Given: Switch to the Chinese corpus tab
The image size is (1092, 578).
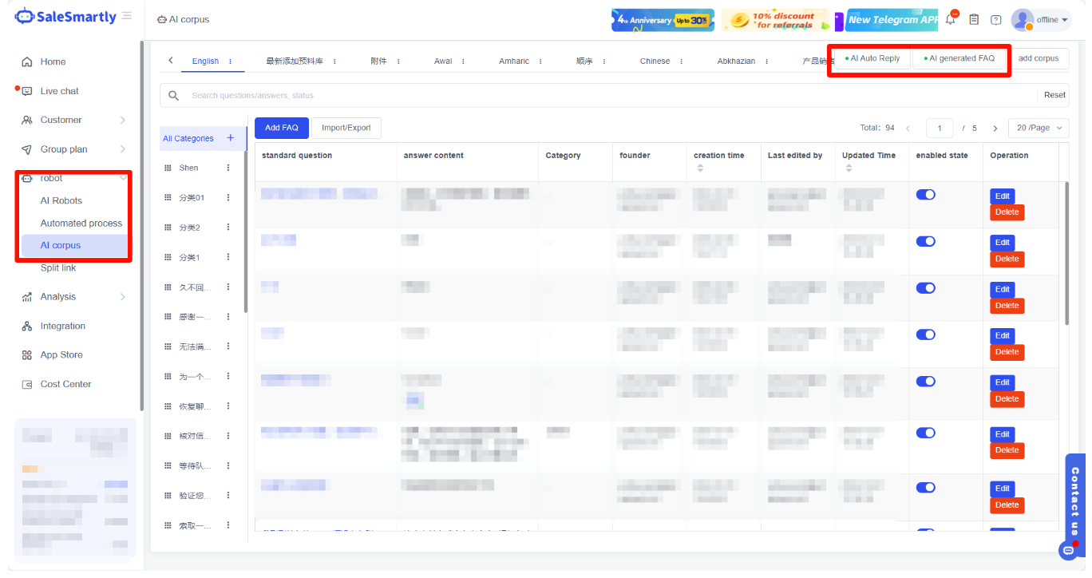Looking at the screenshot, I should pyautogui.click(x=655, y=61).
